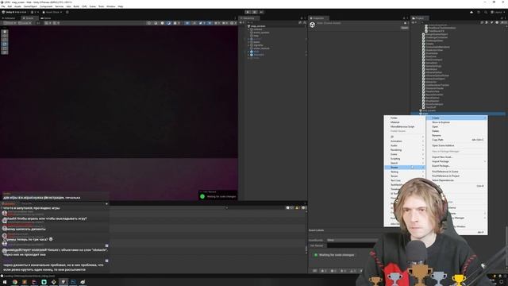Choose Select Dependencies
Viewport: 508px width, 286px height.
[x=456, y=180]
